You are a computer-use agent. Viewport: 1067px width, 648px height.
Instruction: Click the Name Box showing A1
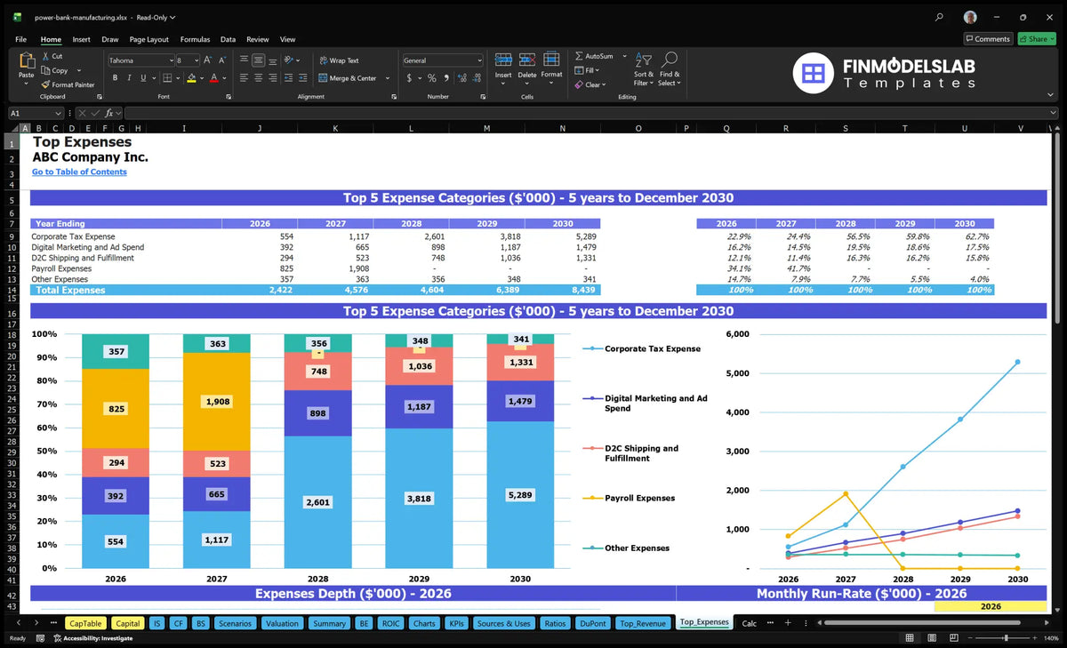pyautogui.click(x=36, y=113)
